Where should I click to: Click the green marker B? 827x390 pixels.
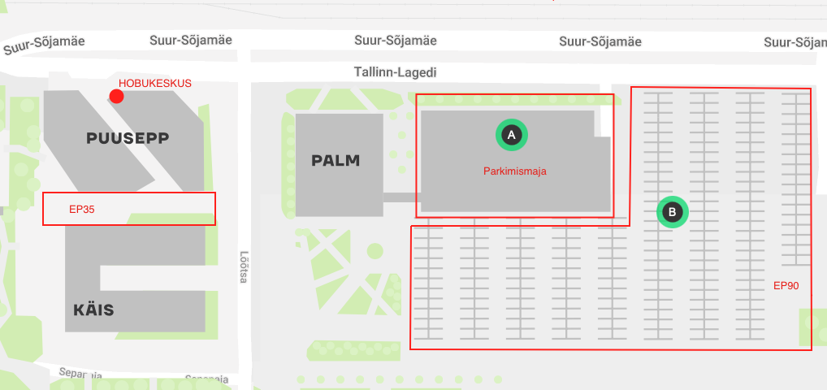tap(673, 212)
